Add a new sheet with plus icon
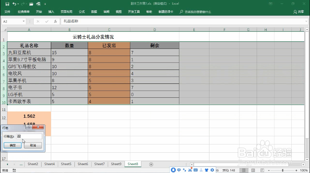This screenshot has height=173, width=310. pos(151,164)
